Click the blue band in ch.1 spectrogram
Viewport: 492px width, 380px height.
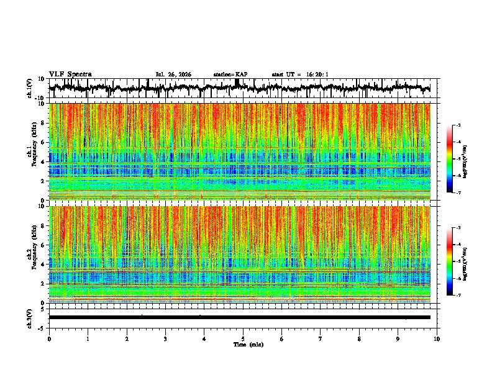coord(240,171)
